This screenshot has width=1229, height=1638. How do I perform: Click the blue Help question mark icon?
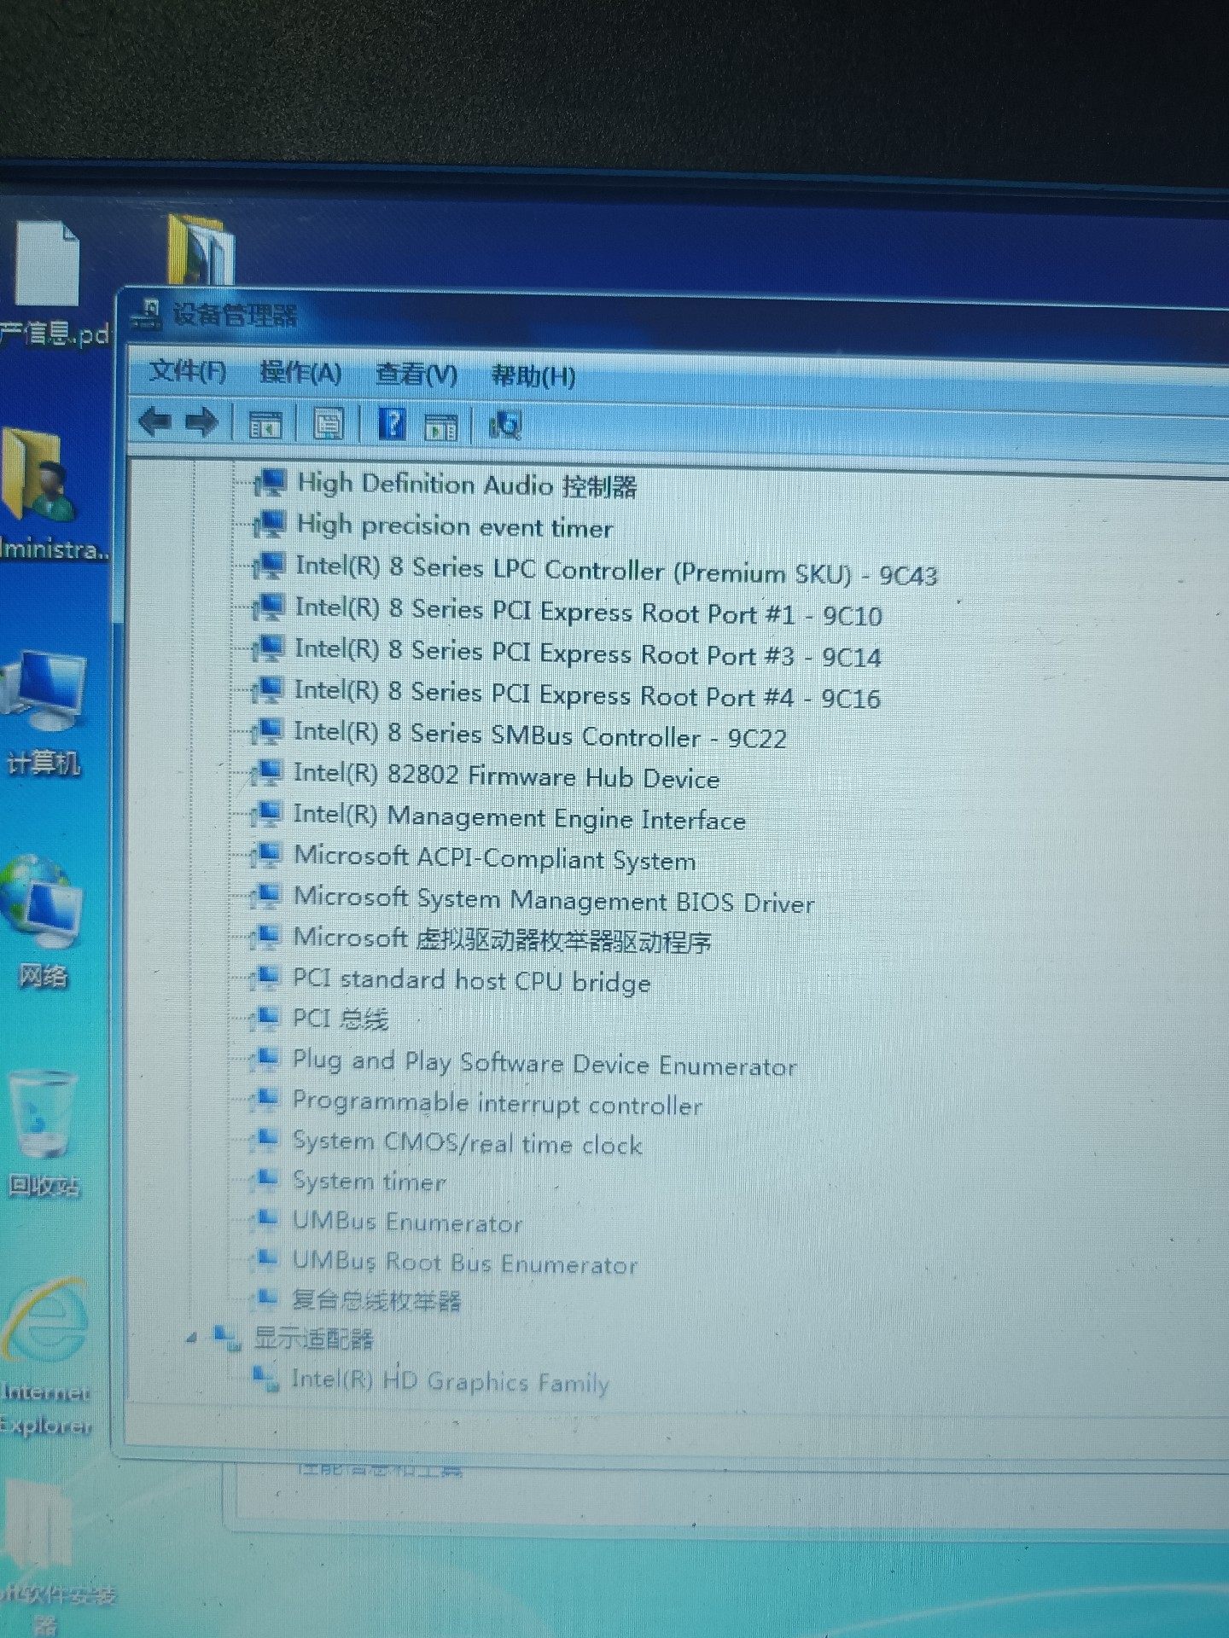point(391,424)
